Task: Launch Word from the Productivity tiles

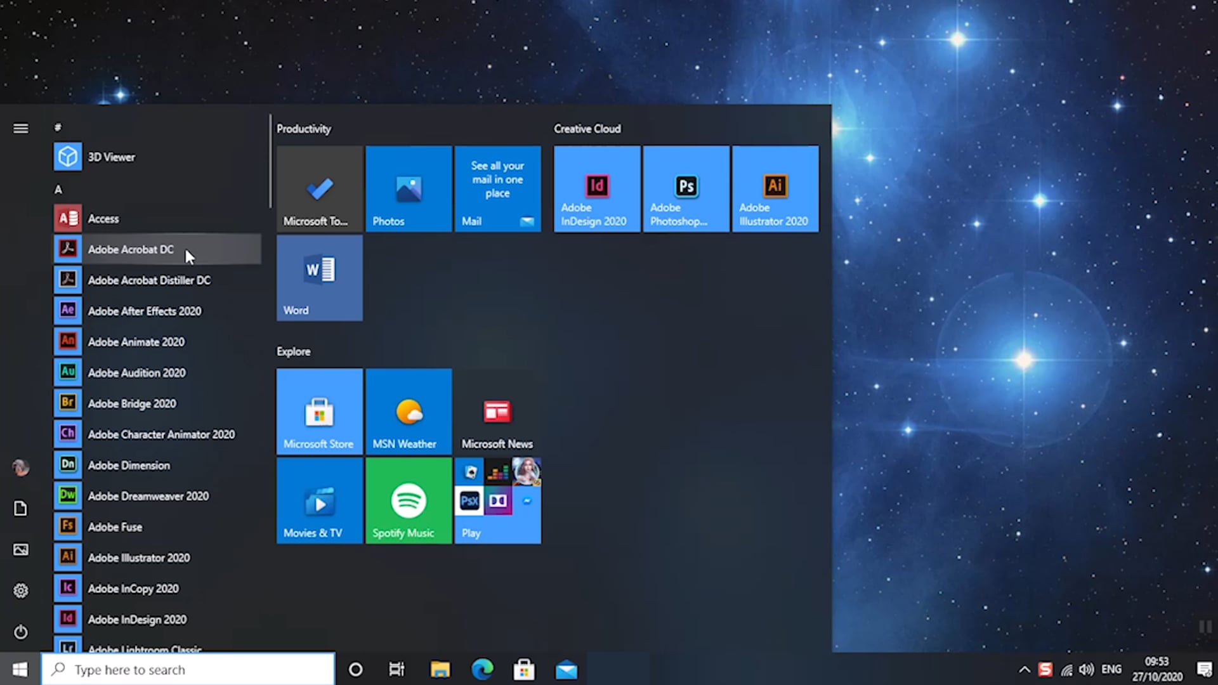Action: click(x=319, y=278)
